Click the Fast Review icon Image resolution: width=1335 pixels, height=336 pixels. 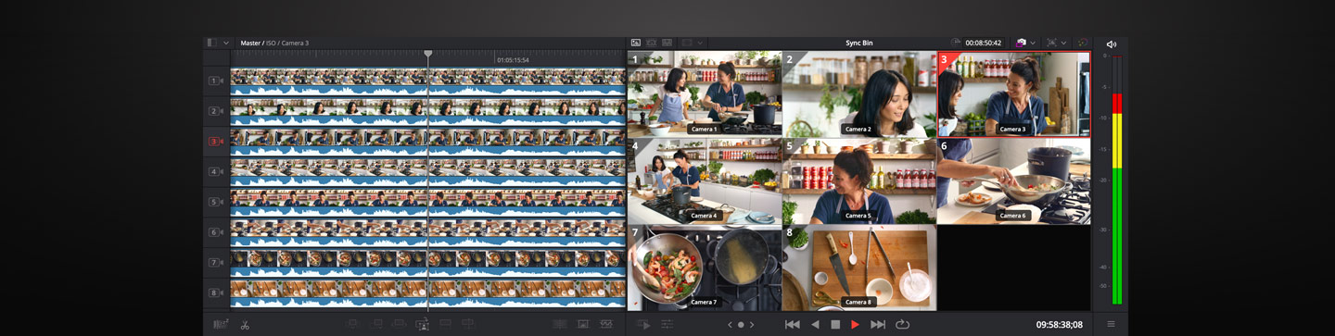[x=643, y=325]
